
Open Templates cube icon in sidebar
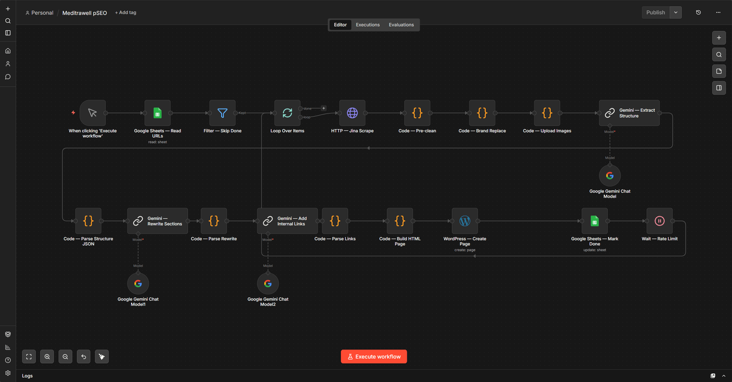[8, 335]
